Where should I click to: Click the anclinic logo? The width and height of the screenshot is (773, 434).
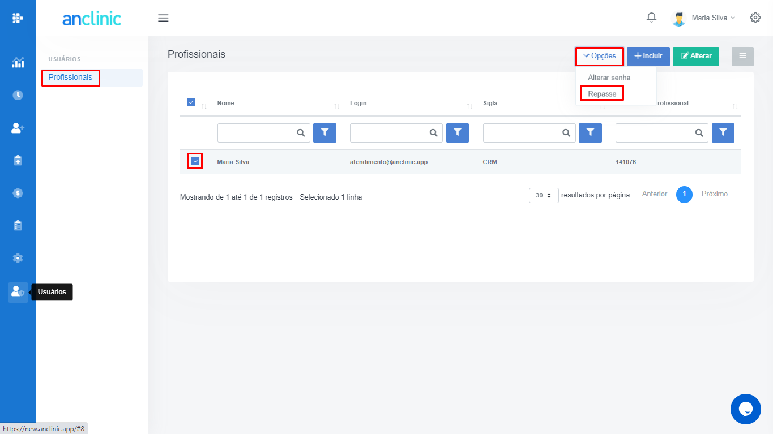[x=92, y=19]
